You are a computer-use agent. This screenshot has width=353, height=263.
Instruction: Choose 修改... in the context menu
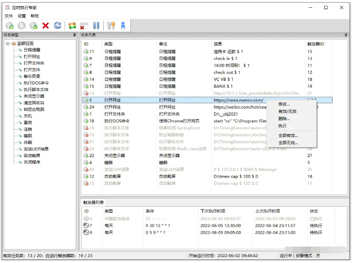pos(284,104)
